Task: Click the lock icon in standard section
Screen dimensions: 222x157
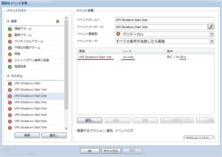Action: click(x=58, y=21)
